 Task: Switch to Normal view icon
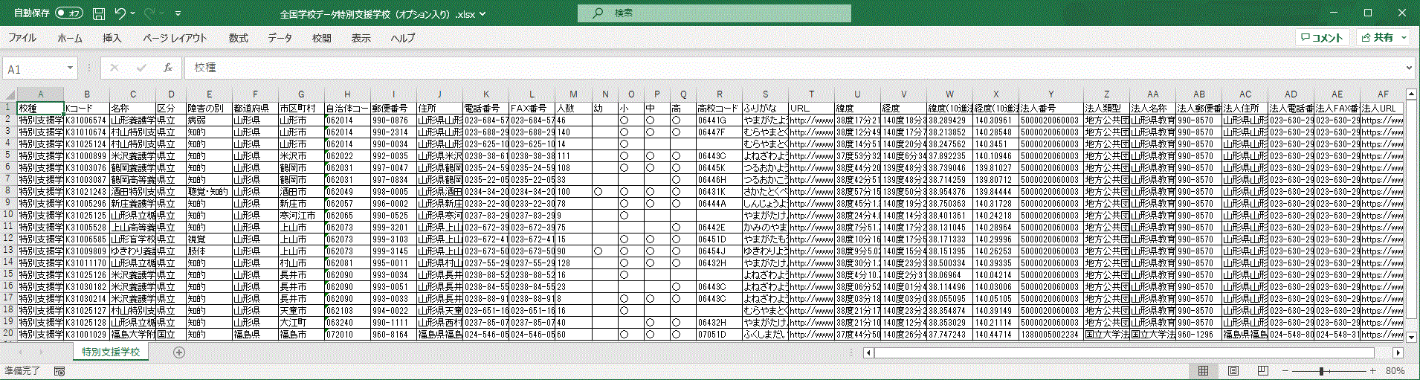point(1203,371)
